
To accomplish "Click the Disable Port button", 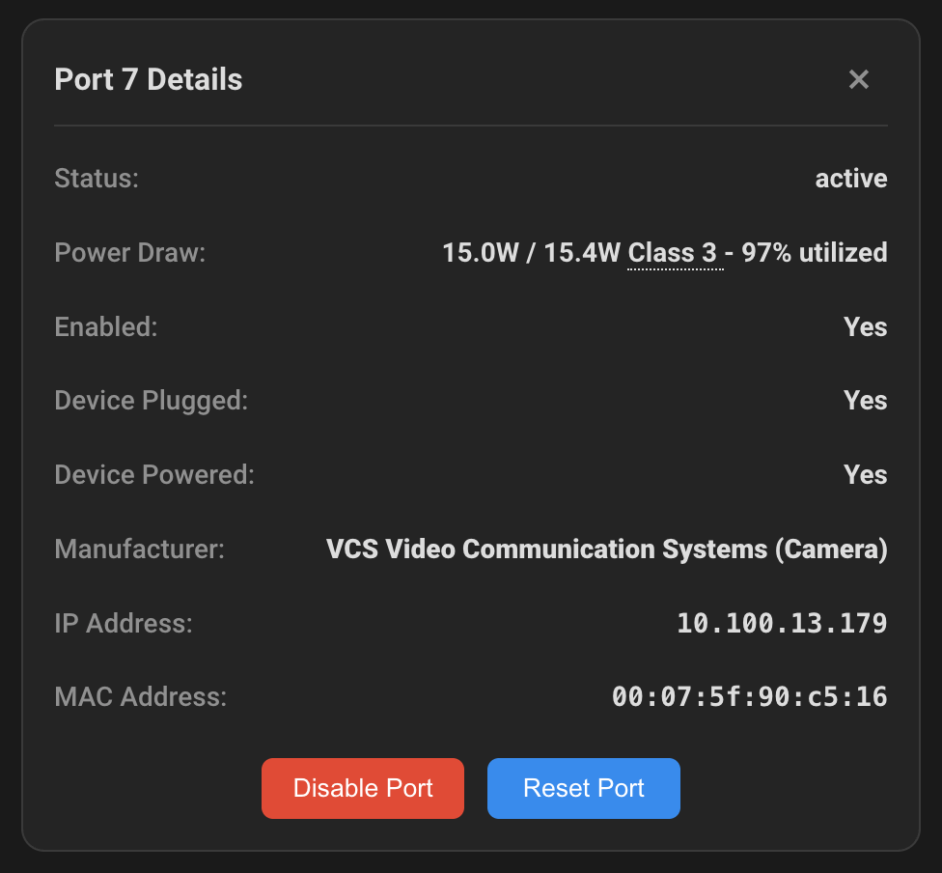I will pyautogui.click(x=362, y=788).
